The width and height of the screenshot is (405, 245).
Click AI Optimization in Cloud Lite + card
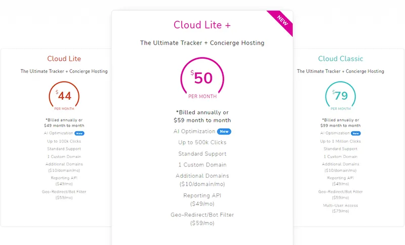point(194,132)
